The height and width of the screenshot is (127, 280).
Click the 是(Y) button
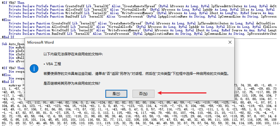pyautogui.click(x=116, y=94)
